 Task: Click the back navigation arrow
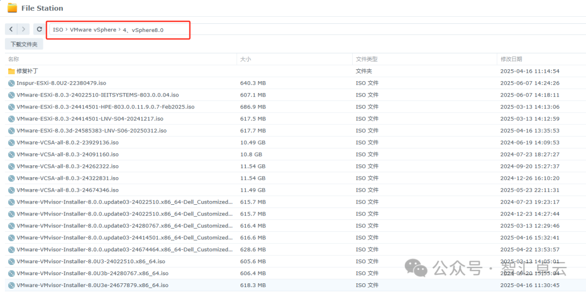pyautogui.click(x=11, y=29)
